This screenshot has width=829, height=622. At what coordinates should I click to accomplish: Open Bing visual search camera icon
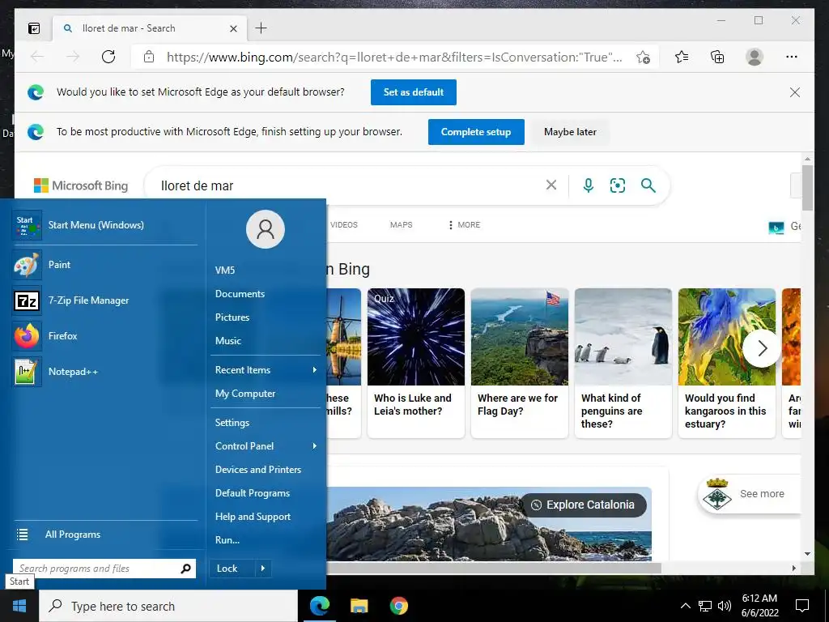click(618, 185)
